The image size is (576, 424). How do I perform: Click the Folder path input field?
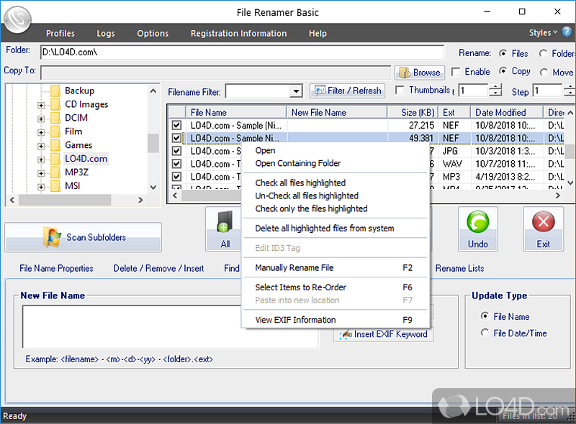point(242,52)
